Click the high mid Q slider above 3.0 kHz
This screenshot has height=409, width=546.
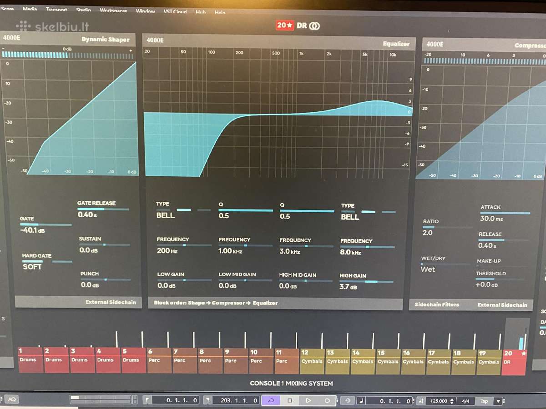click(307, 211)
